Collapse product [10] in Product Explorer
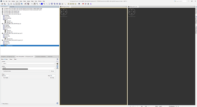 coord(1,40)
